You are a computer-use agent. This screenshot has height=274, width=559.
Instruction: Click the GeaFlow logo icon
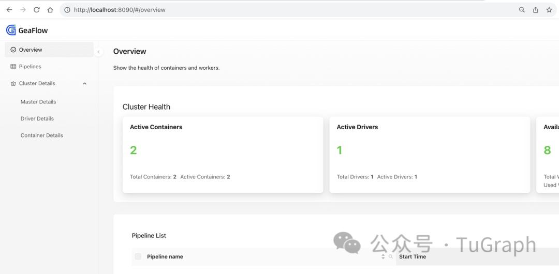point(11,31)
